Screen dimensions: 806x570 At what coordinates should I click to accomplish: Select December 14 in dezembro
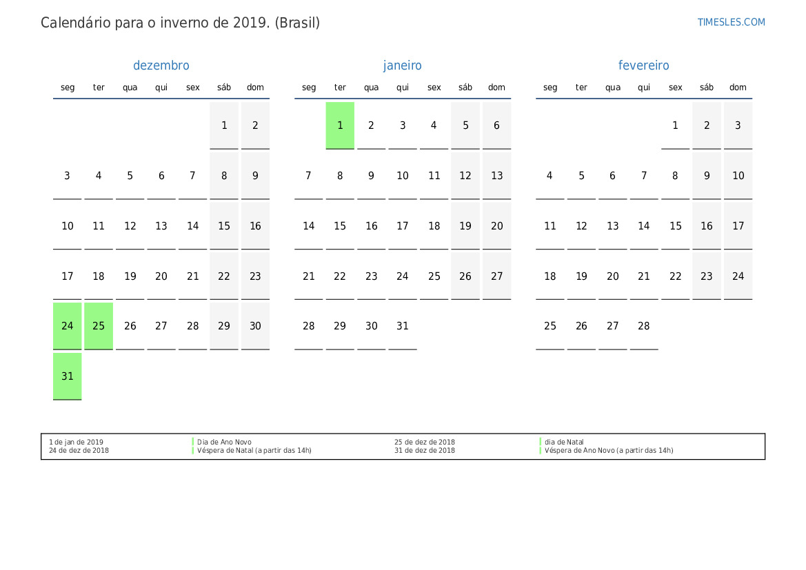point(193,226)
